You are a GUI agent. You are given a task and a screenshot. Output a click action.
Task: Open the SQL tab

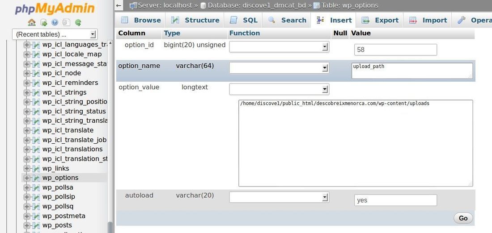point(243,20)
